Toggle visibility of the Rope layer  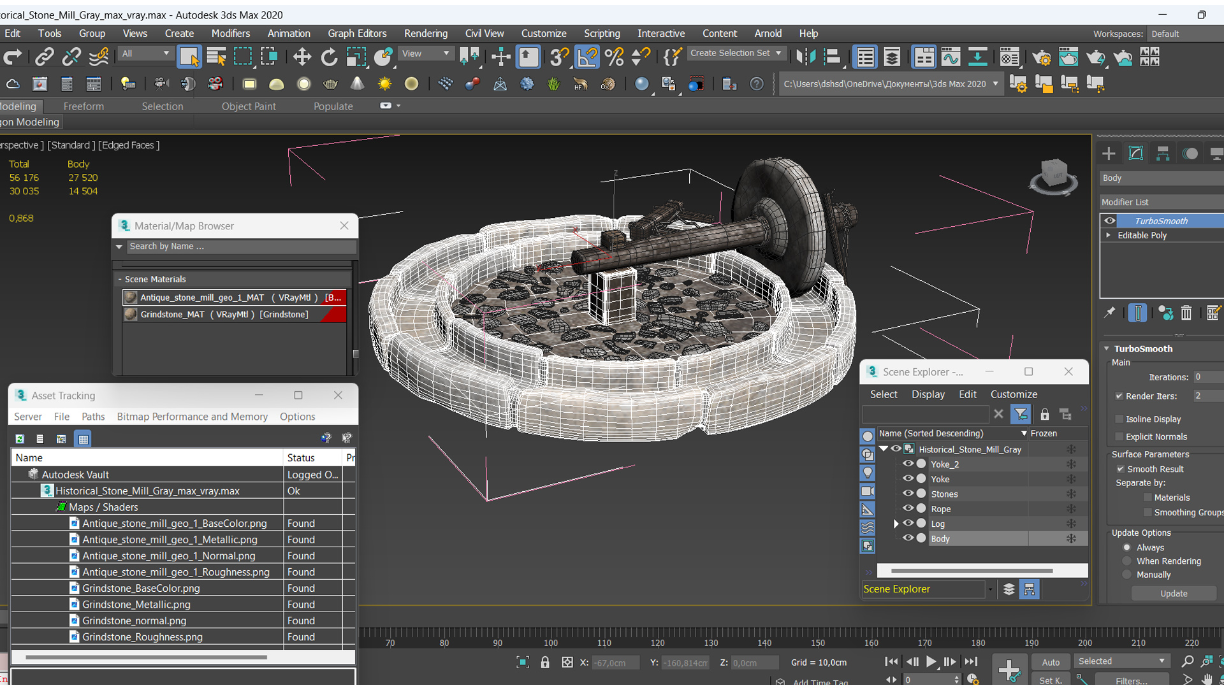908,509
